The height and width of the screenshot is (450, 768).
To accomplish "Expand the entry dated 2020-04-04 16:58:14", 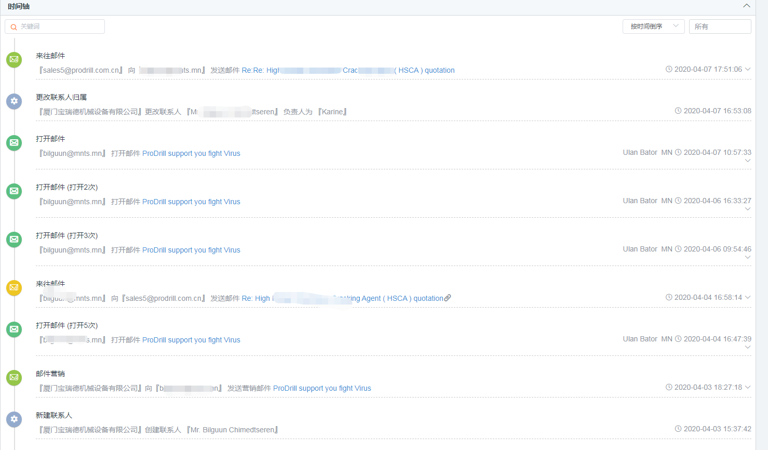I will [x=748, y=297].
